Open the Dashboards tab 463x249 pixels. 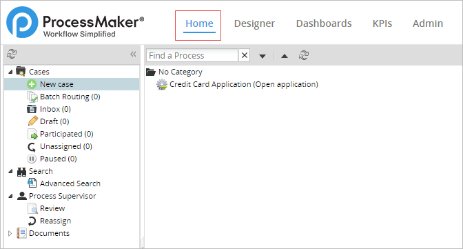(324, 23)
